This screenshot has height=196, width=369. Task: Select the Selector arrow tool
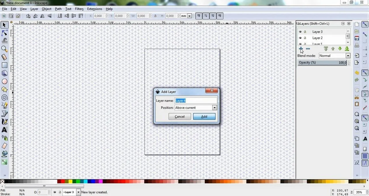(x=4, y=25)
